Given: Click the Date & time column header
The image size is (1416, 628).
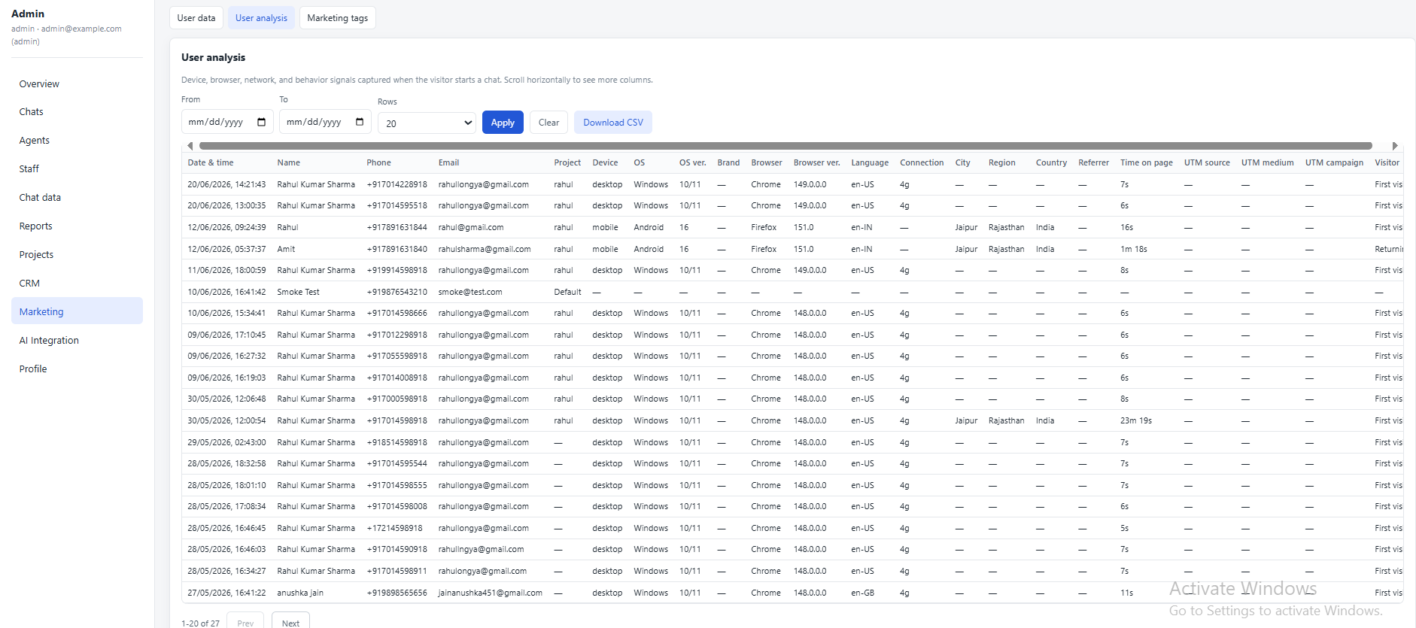Looking at the screenshot, I should tap(211, 162).
